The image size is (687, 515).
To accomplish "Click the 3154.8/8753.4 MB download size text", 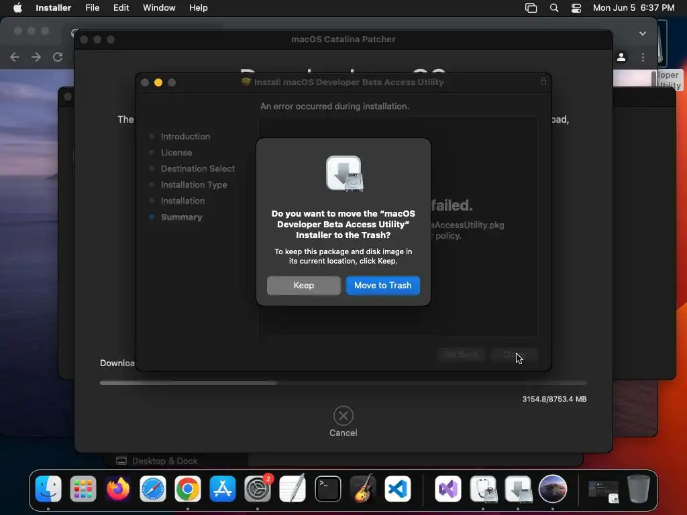I will 554,399.
